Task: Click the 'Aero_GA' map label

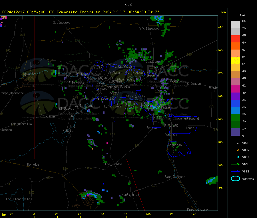Action: point(170,135)
